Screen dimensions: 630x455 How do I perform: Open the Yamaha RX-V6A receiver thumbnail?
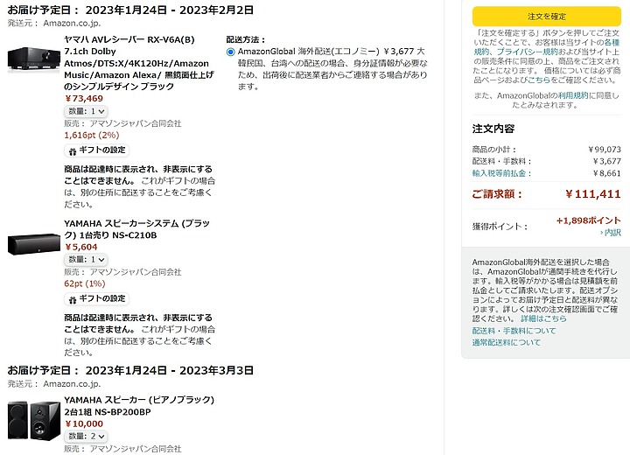34,59
